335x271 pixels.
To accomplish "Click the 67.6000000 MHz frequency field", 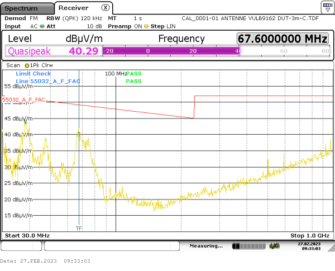I will point(283,39).
